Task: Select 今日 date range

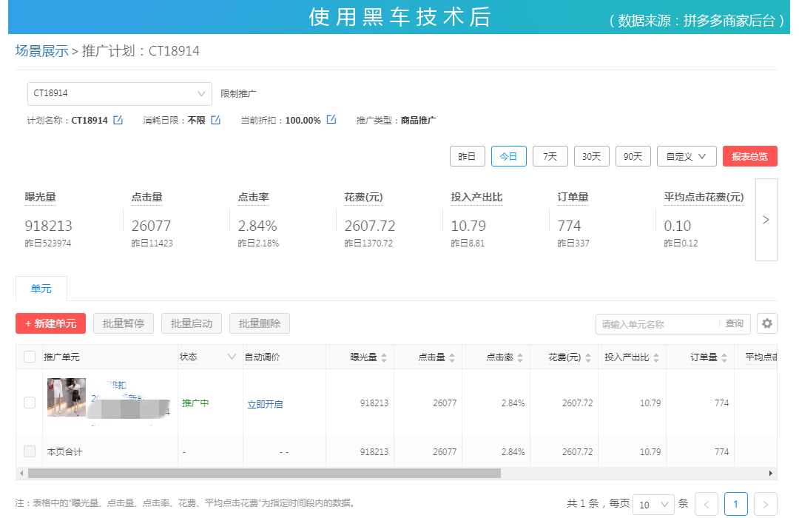Action: click(508, 157)
